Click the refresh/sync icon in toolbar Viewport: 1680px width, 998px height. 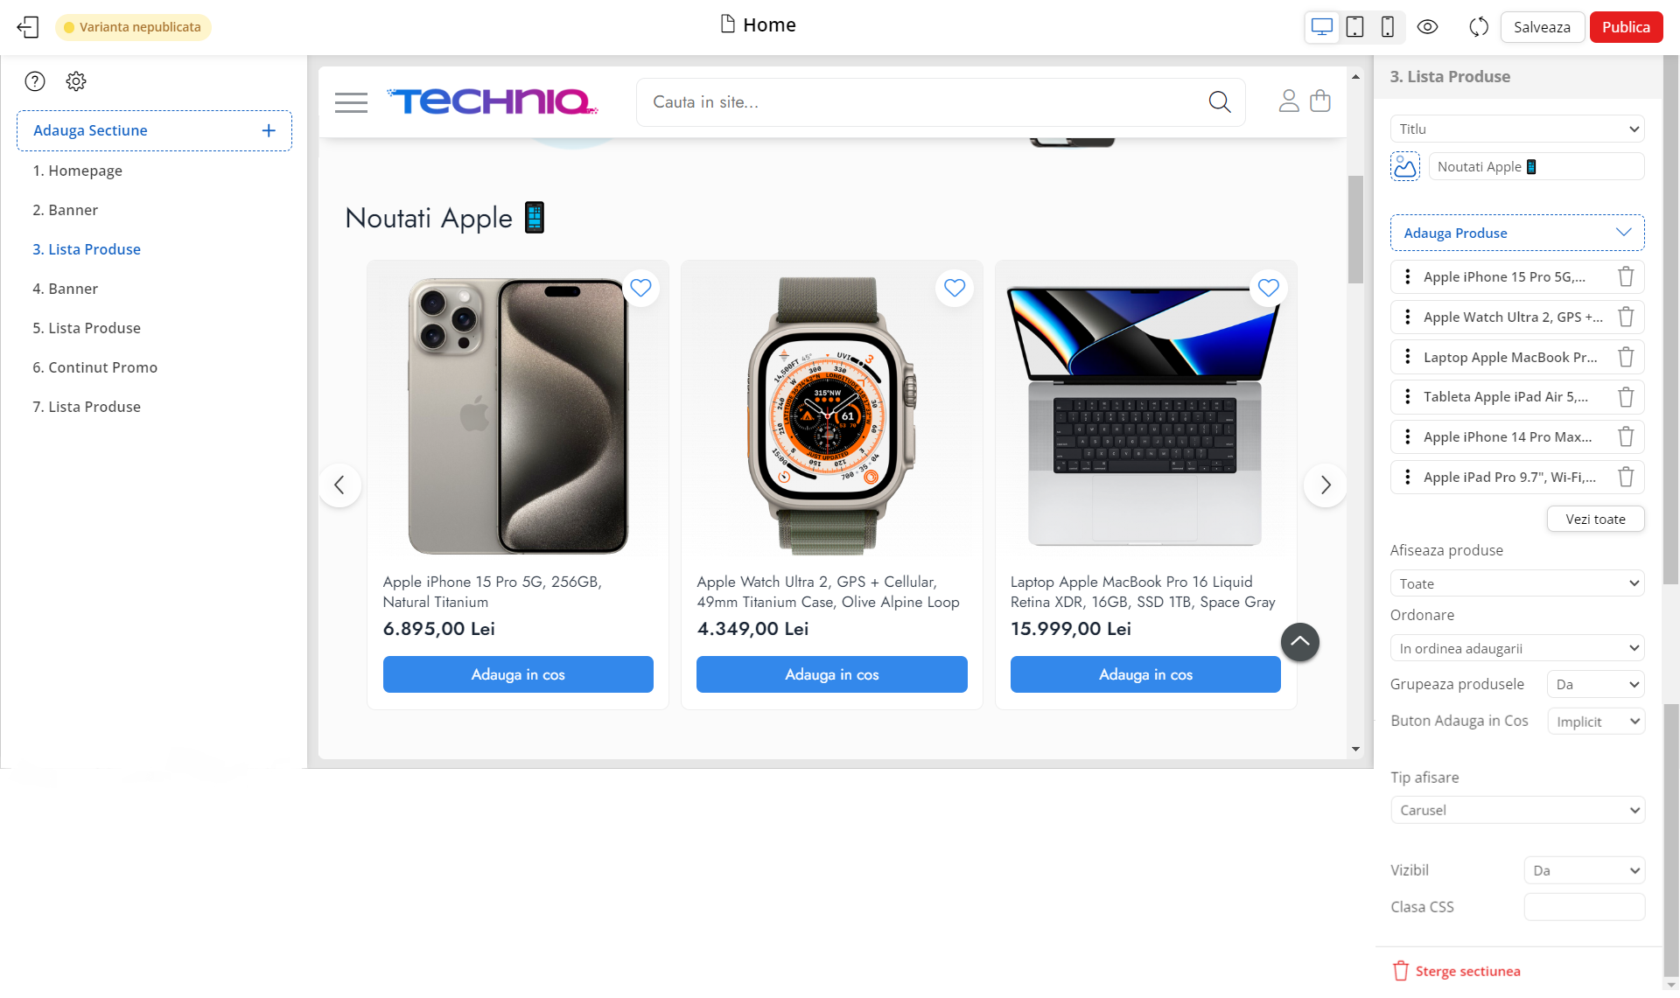pos(1478,27)
